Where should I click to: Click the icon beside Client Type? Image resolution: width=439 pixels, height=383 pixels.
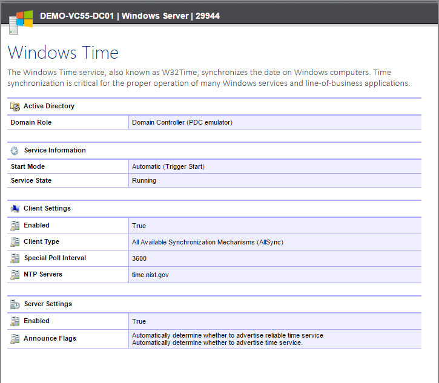(15, 242)
